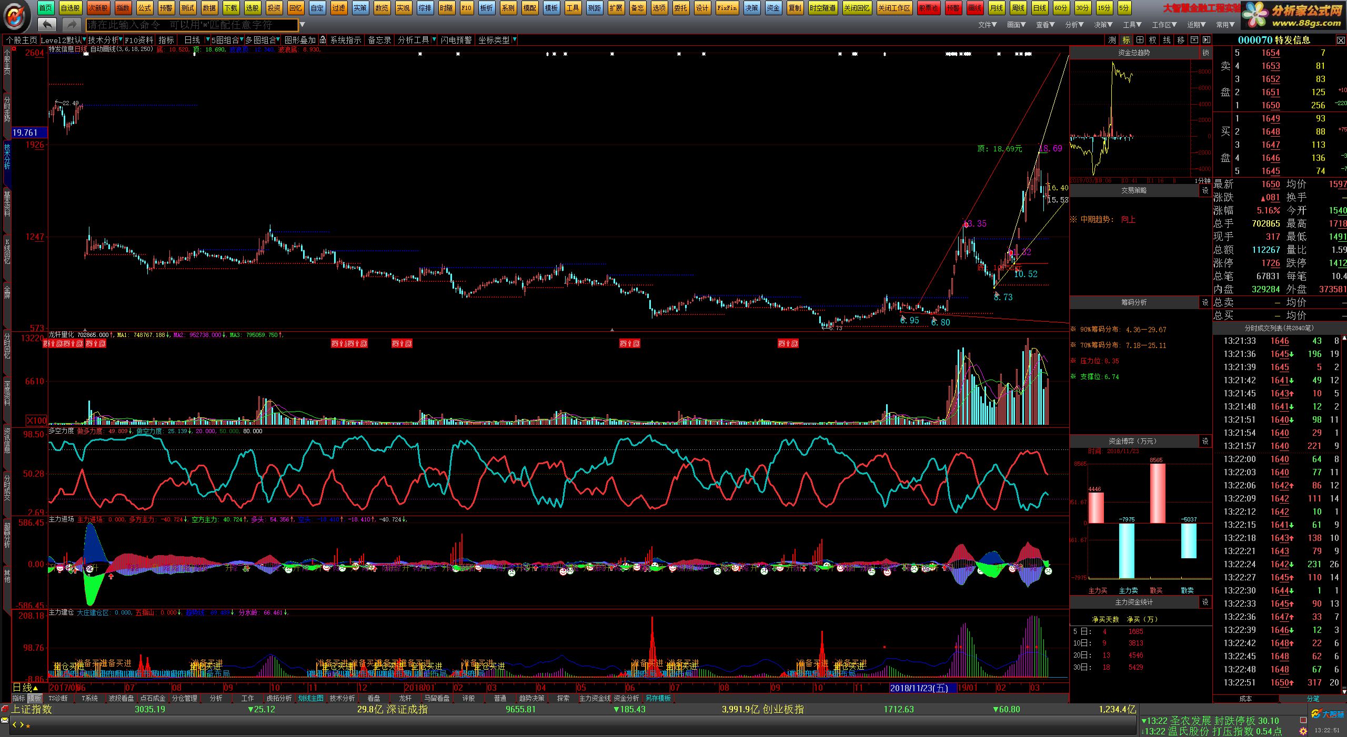Toggle the 锁 lock on 资金总趋势 panel
Screen dimensions: 1347x737
1205,53
